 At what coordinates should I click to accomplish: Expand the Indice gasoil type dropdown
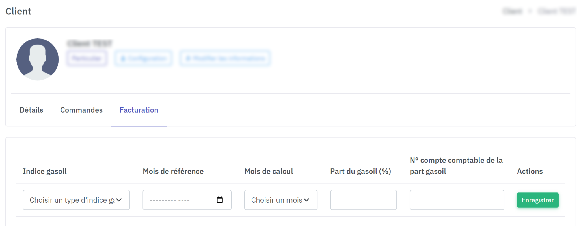coord(76,200)
